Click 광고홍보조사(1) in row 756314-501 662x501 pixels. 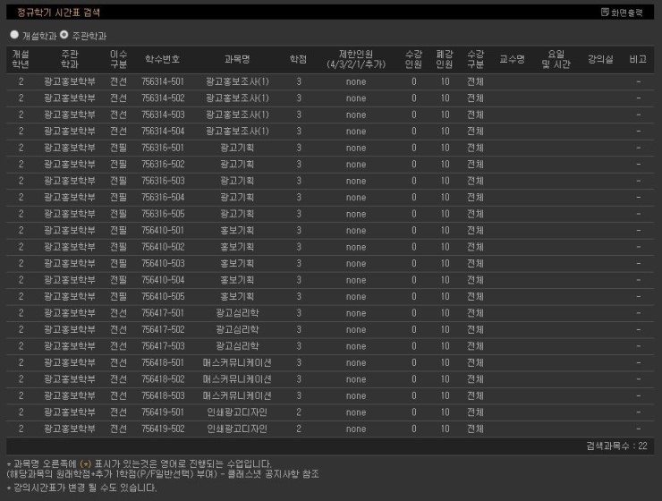[x=237, y=81]
